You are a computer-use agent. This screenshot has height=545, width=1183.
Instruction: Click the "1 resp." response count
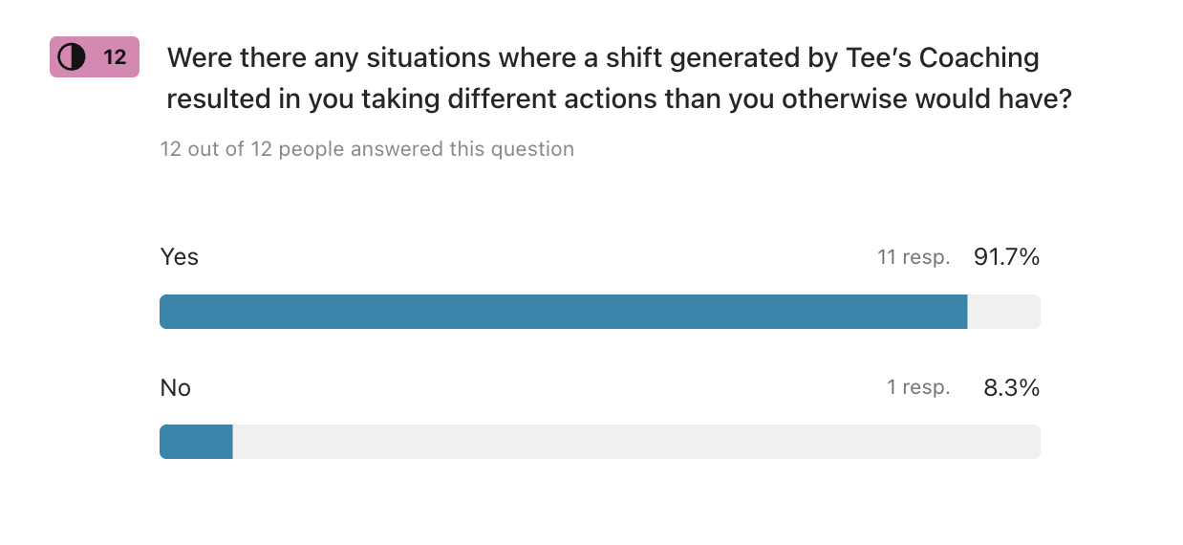pyautogui.click(x=917, y=387)
